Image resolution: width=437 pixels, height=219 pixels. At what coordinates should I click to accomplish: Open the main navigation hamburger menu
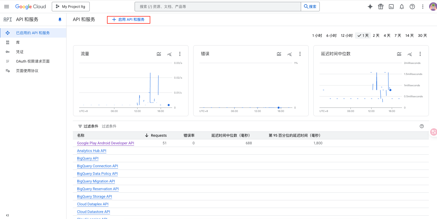7,7
